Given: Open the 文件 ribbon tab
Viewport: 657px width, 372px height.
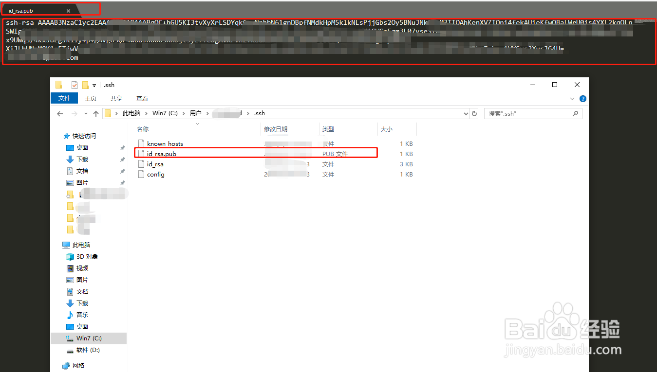Looking at the screenshot, I should (x=64, y=98).
